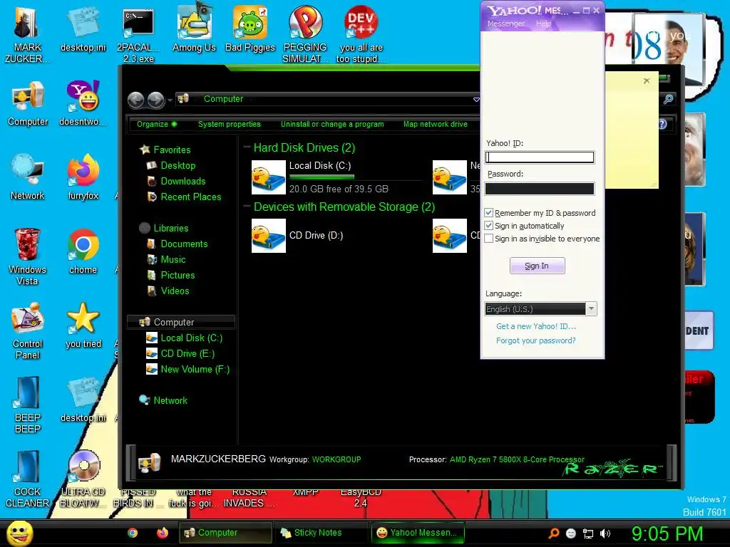Screen dimensions: 730x547
Task: Launch the Among Us shortcut
Action: (x=194, y=28)
